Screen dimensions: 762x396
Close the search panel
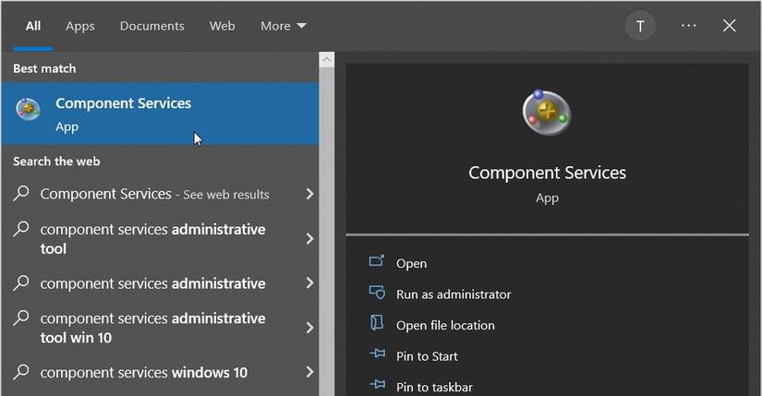(729, 26)
